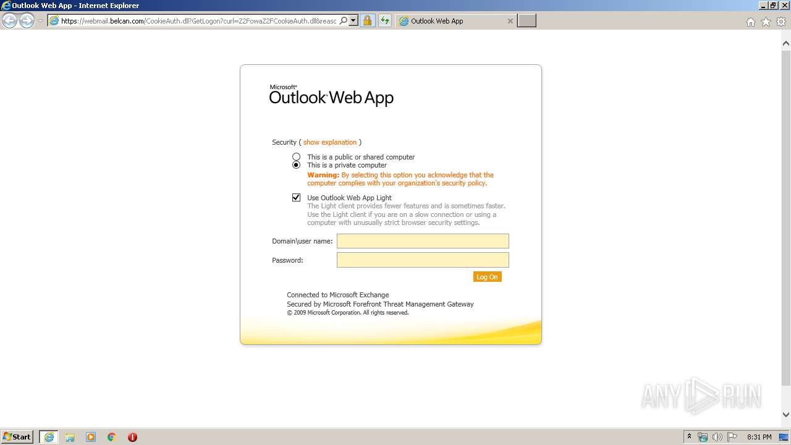Image resolution: width=791 pixels, height=445 pixels.
Task: Click the security lock icon
Action: (367, 21)
